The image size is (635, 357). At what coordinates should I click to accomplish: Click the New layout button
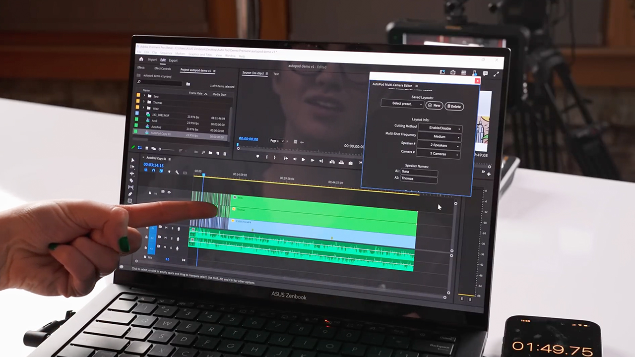pyautogui.click(x=434, y=106)
